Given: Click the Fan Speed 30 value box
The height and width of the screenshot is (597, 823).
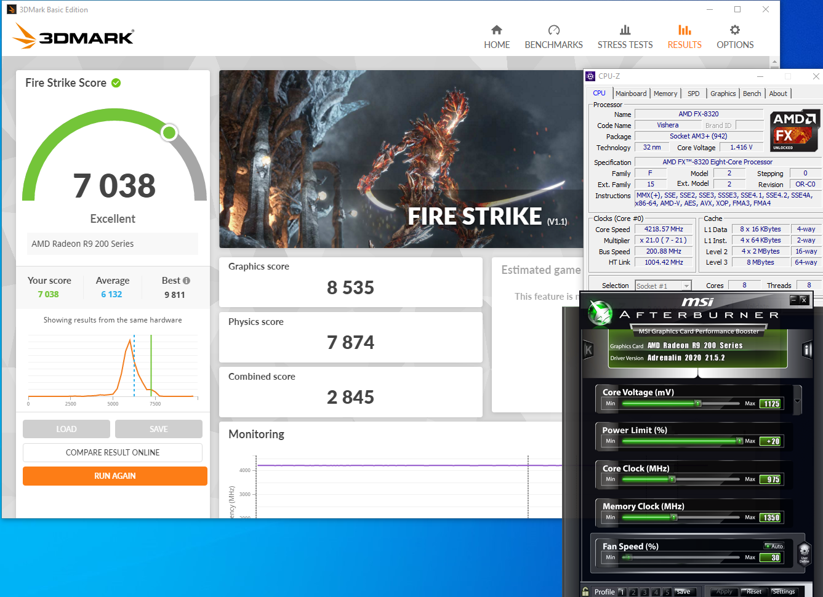Looking at the screenshot, I should coord(771,558).
